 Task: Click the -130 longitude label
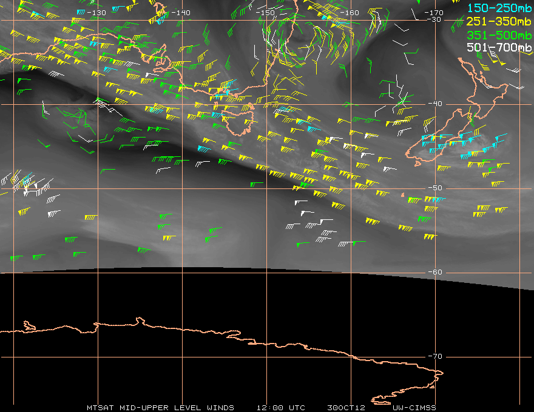click(x=96, y=13)
